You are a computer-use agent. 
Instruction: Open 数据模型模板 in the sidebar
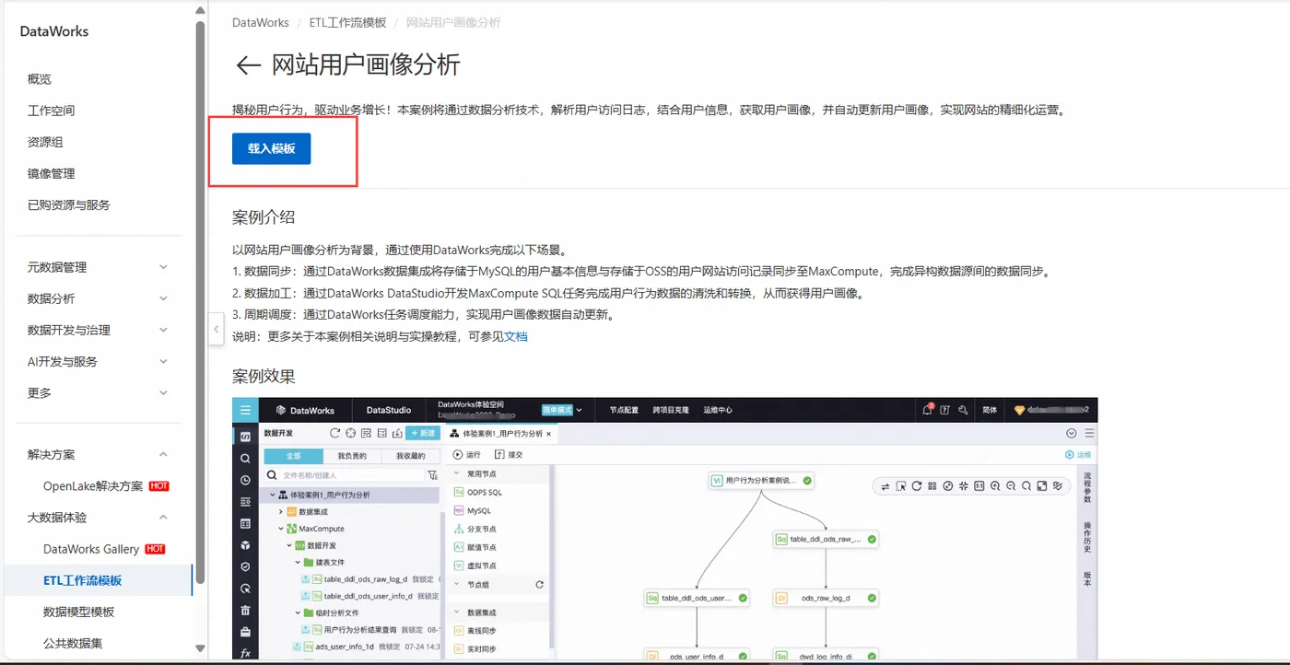[x=79, y=612]
